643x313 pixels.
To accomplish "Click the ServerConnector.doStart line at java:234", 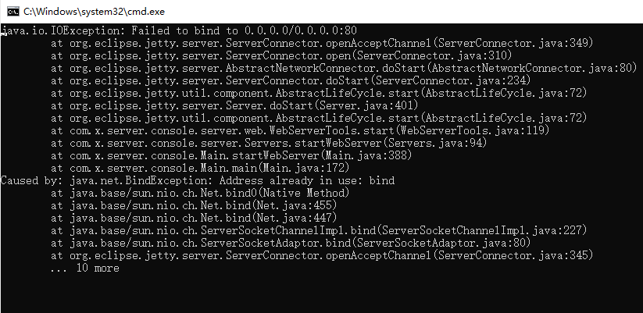I will [x=291, y=80].
